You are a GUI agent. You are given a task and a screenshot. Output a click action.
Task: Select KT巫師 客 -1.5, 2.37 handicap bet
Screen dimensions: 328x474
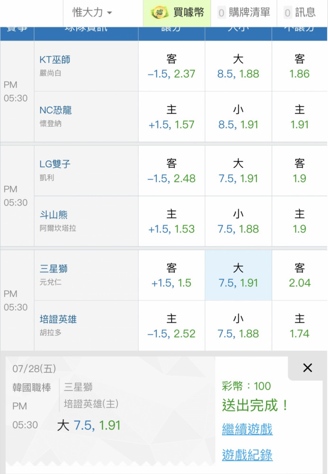click(x=172, y=66)
